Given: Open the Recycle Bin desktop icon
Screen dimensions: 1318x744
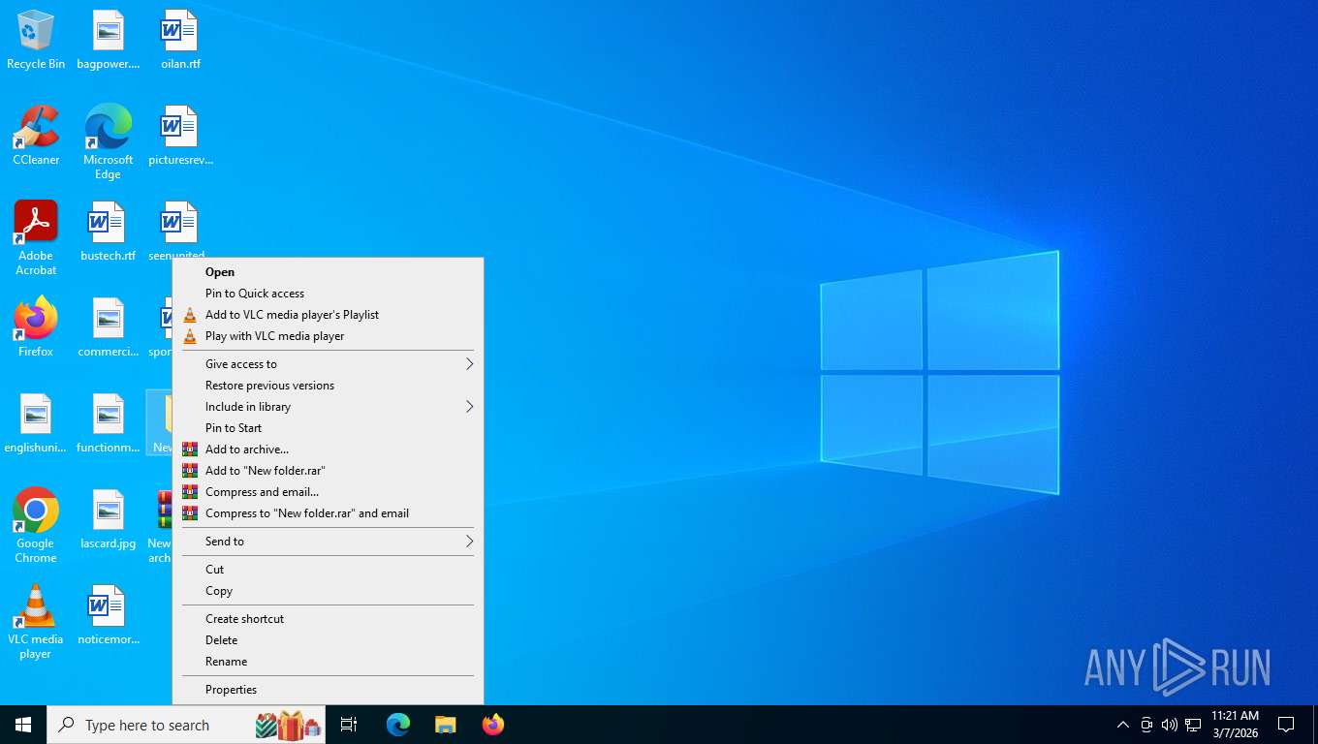Looking at the screenshot, I should click(36, 41).
